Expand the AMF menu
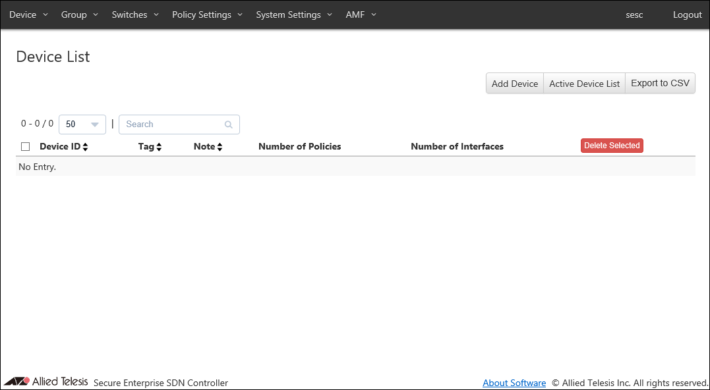The width and height of the screenshot is (710, 390). point(361,14)
